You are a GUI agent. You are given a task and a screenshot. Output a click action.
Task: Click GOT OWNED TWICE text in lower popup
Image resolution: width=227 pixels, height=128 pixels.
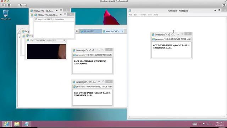click(x=92, y=94)
